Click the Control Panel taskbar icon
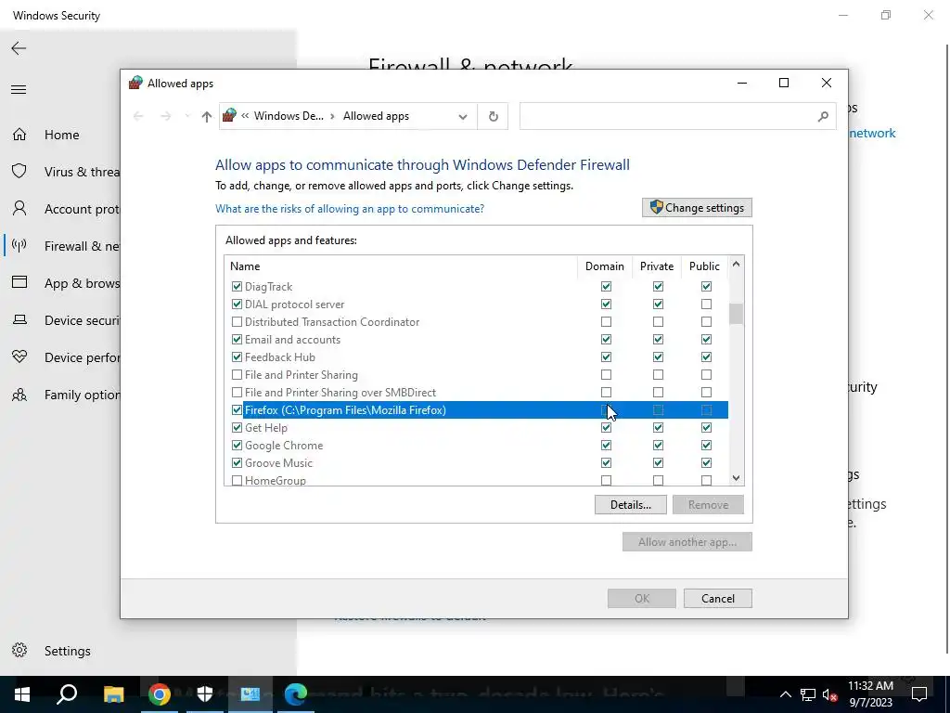Image resolution: width=950 pixels, height=713 pixels. pyautogui.click(x=250, y=694)
